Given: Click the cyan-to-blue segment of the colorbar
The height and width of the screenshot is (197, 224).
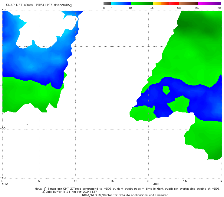Looking at the screenshot, I should click(121, 4).
